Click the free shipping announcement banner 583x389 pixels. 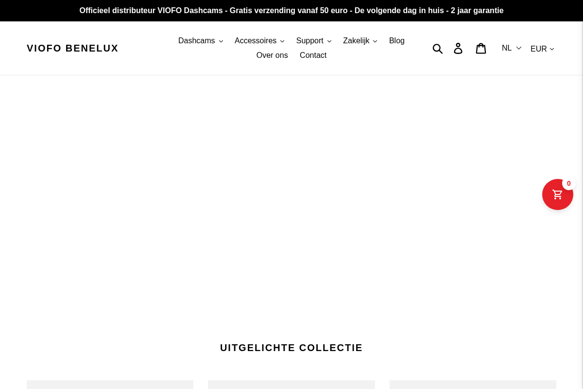[291, 10]
